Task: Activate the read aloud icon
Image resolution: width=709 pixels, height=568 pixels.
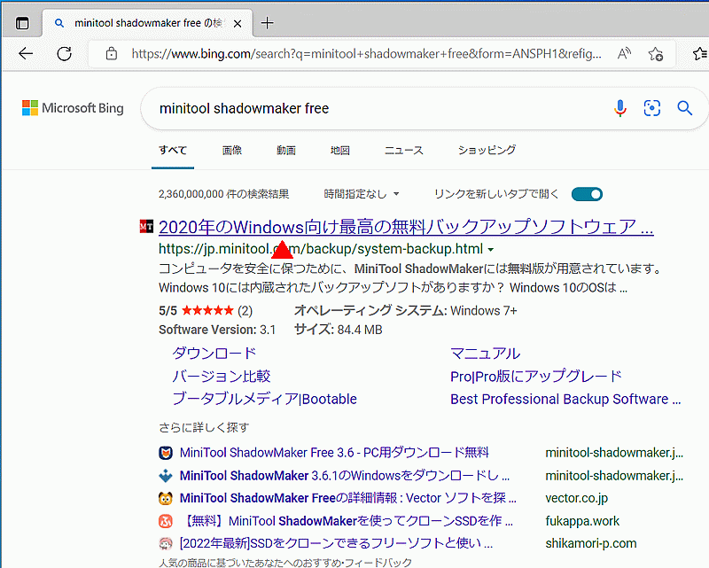Action: 624,54
